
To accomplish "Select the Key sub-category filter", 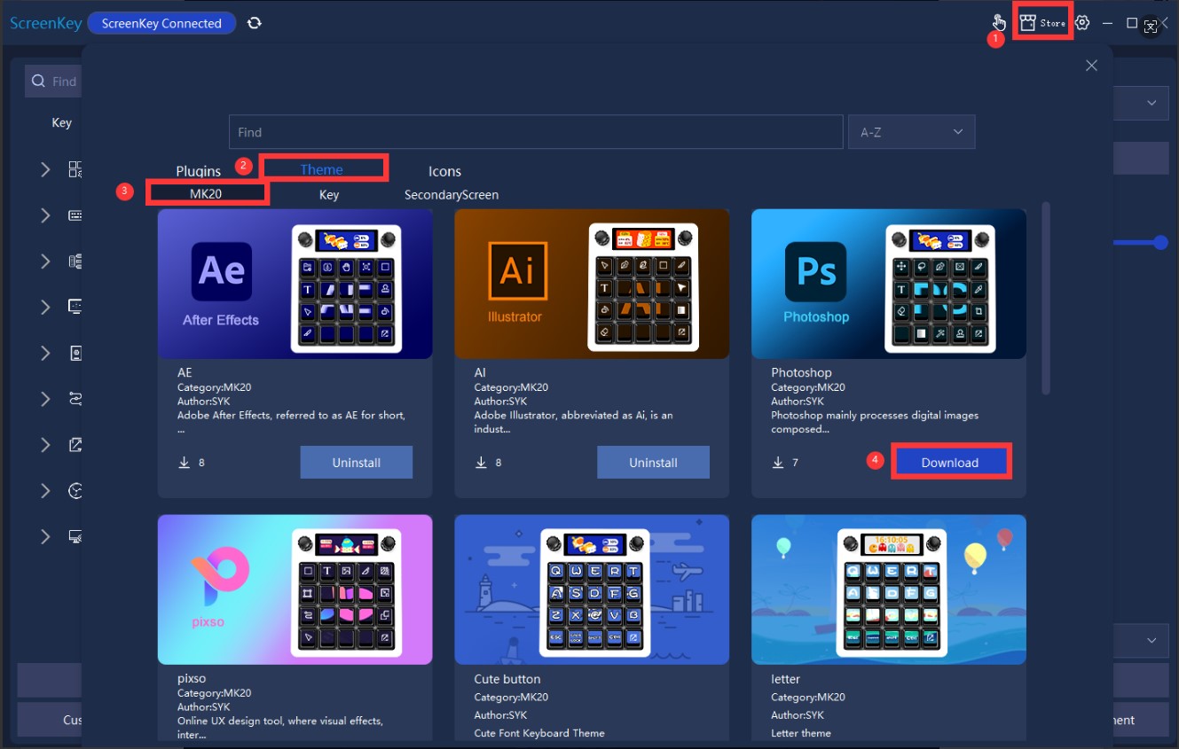I will tap(329, 195).
